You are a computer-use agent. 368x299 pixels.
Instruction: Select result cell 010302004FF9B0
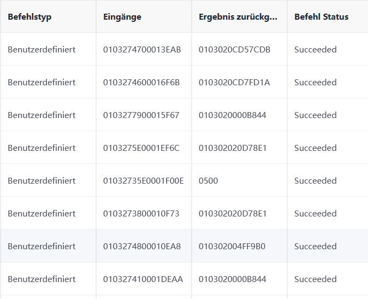click(x=232, y=247)
